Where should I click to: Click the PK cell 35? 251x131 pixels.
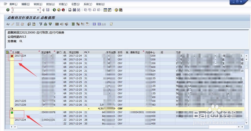[86, 124]
